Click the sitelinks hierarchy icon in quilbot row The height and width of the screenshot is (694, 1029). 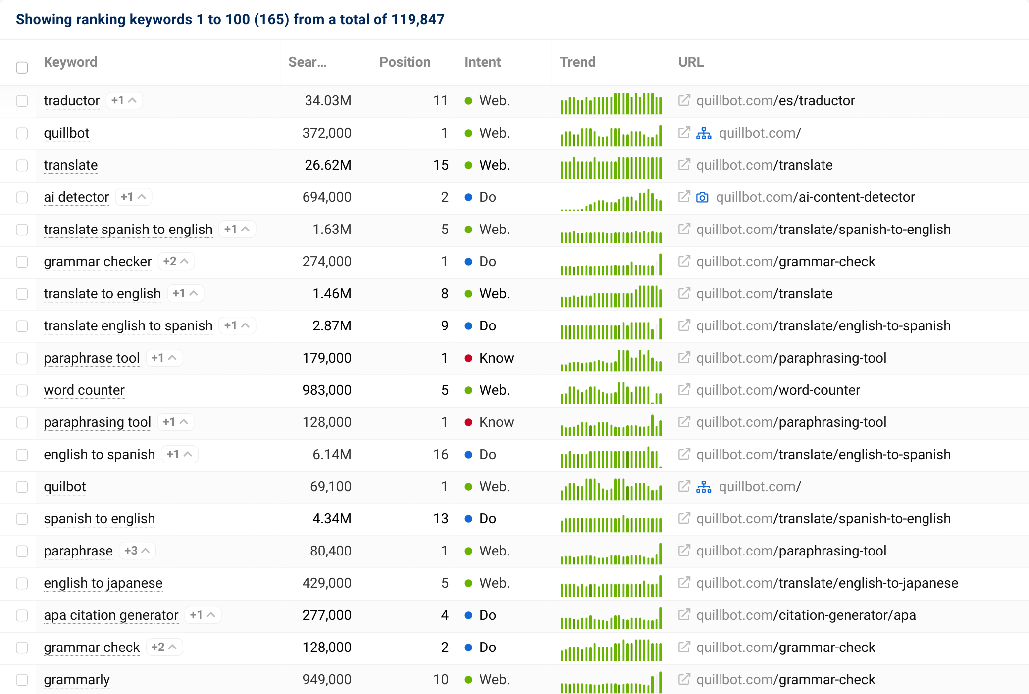point(704,487)
